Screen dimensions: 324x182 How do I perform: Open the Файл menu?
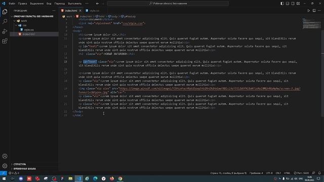12,4
